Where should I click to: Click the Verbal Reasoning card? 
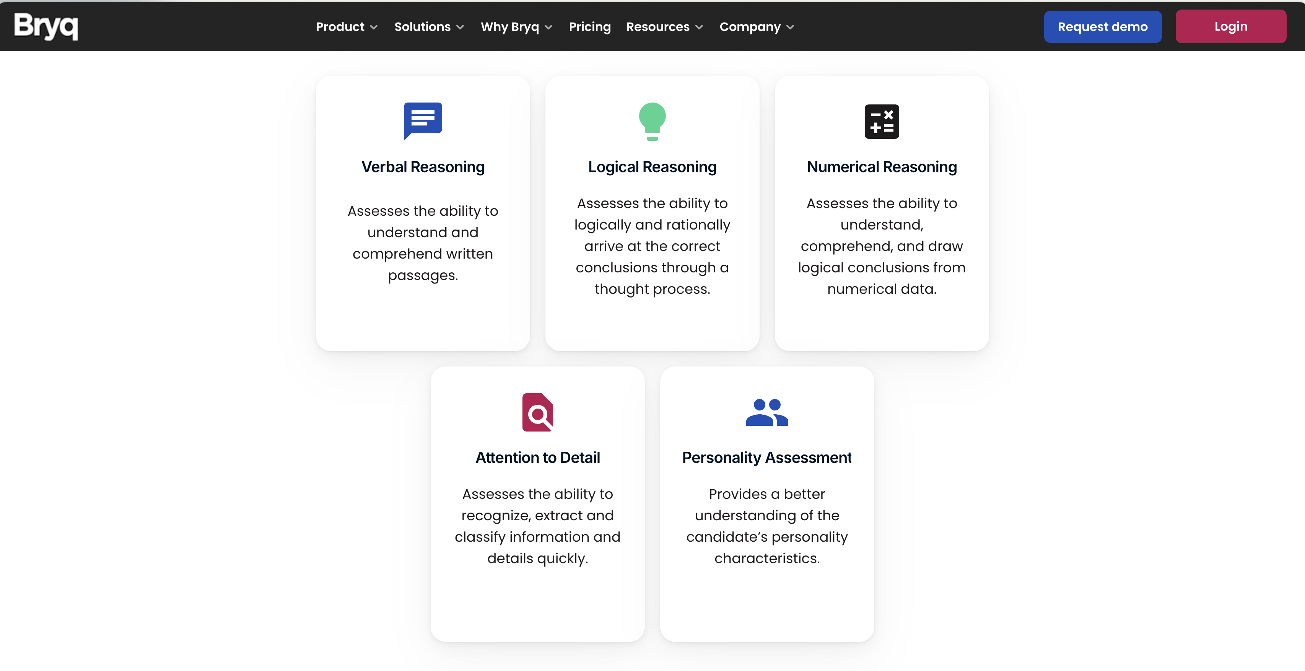(423, 213)
